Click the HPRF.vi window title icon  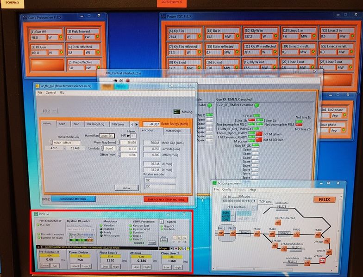point(36,214)
